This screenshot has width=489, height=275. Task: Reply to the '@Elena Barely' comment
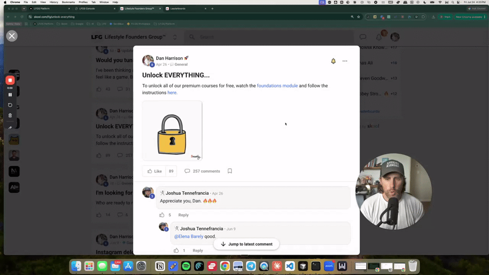coord(198,250)
